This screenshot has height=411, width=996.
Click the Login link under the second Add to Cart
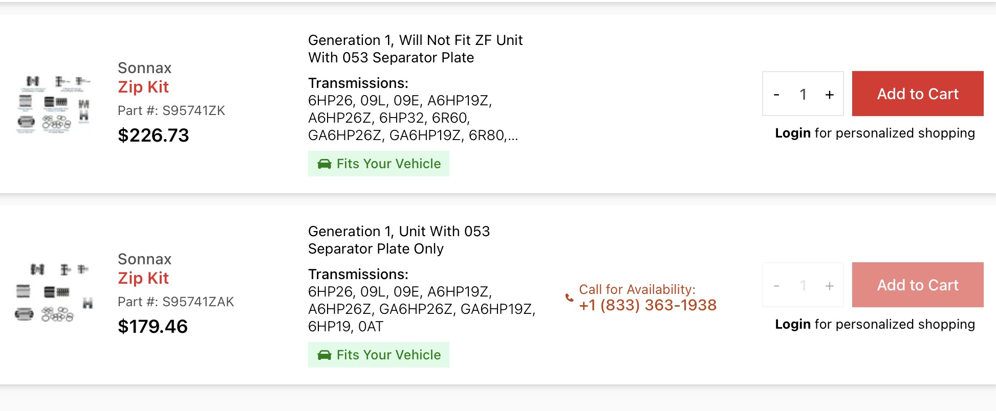click(x=793, y=324)
